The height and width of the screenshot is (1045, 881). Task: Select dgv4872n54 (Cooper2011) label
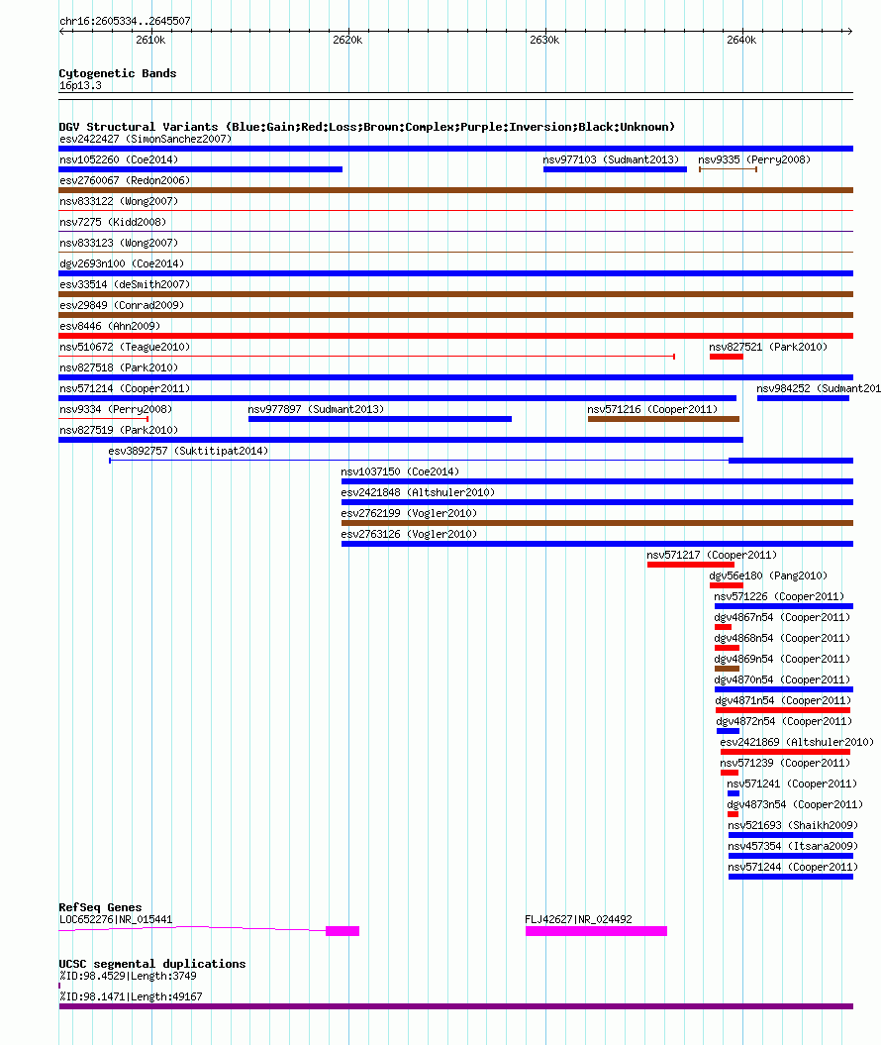click(784, 721)
